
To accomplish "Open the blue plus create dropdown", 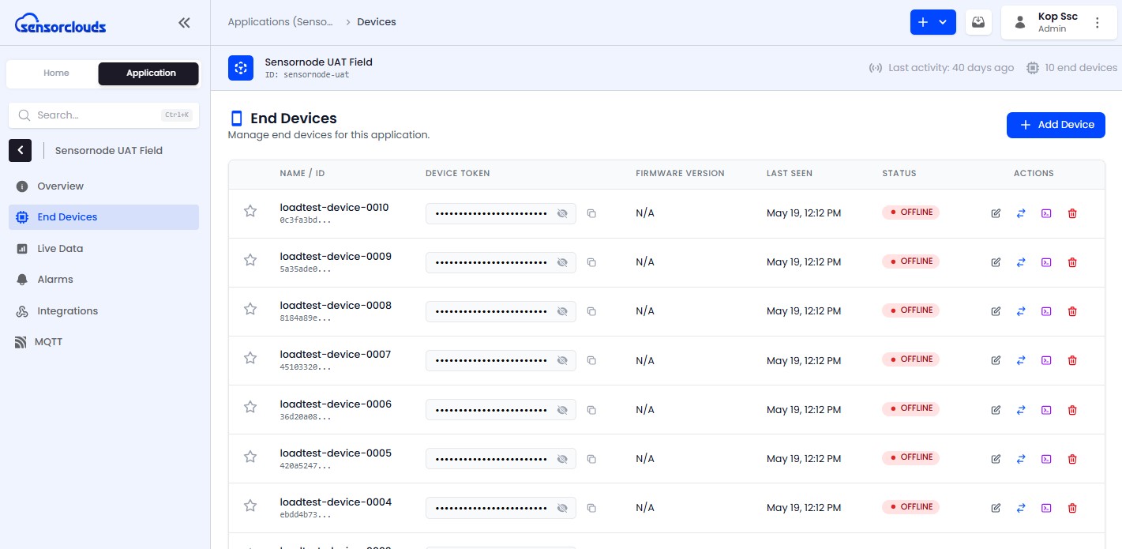I will pos(932,22).
